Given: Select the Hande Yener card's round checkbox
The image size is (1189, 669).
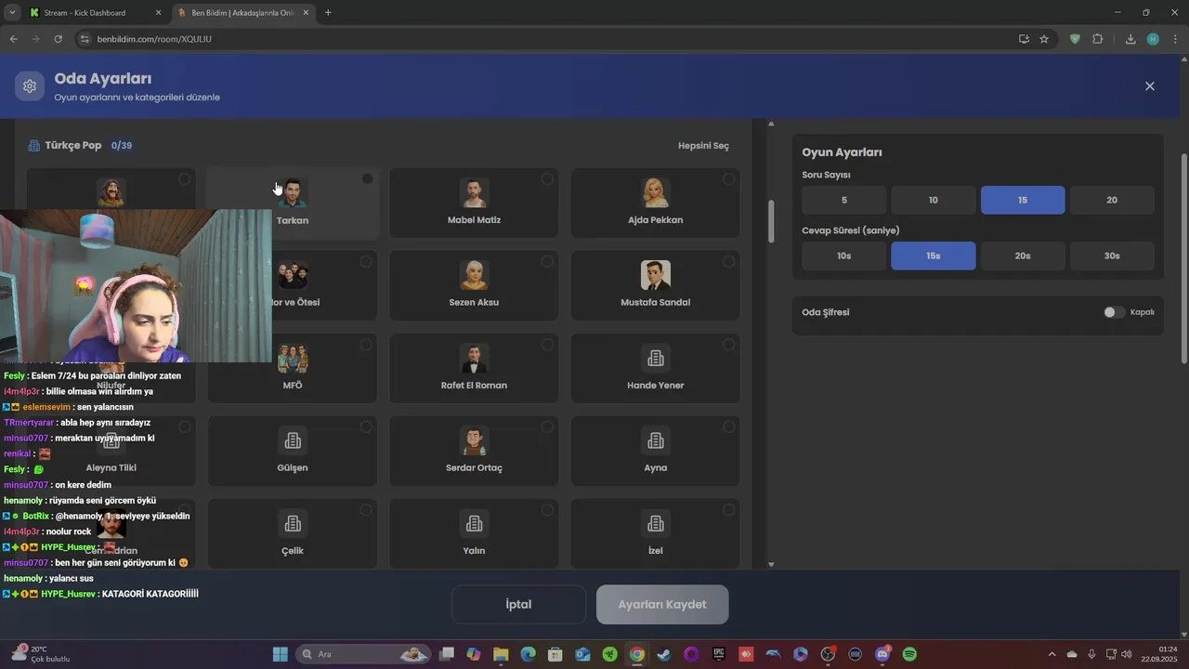Looking at the screenshot, I should 728,345.
